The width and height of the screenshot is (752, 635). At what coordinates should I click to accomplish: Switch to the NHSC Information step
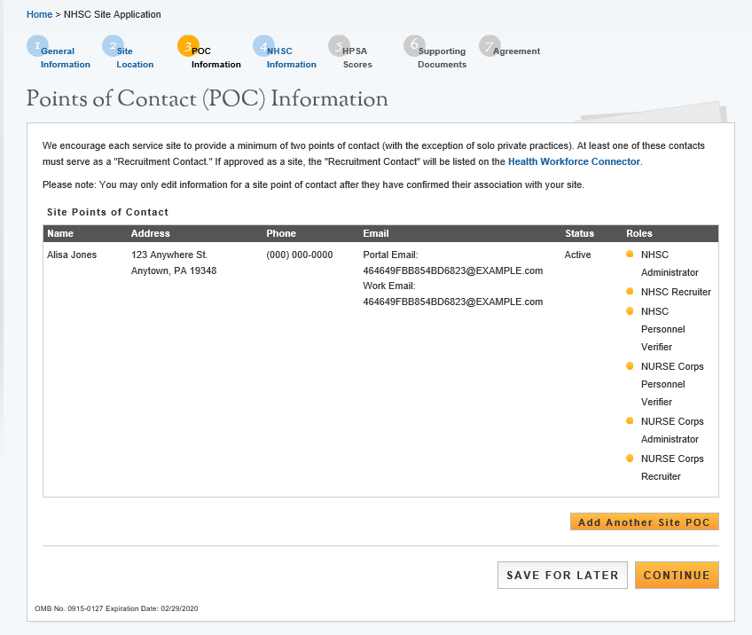(291, 58)
